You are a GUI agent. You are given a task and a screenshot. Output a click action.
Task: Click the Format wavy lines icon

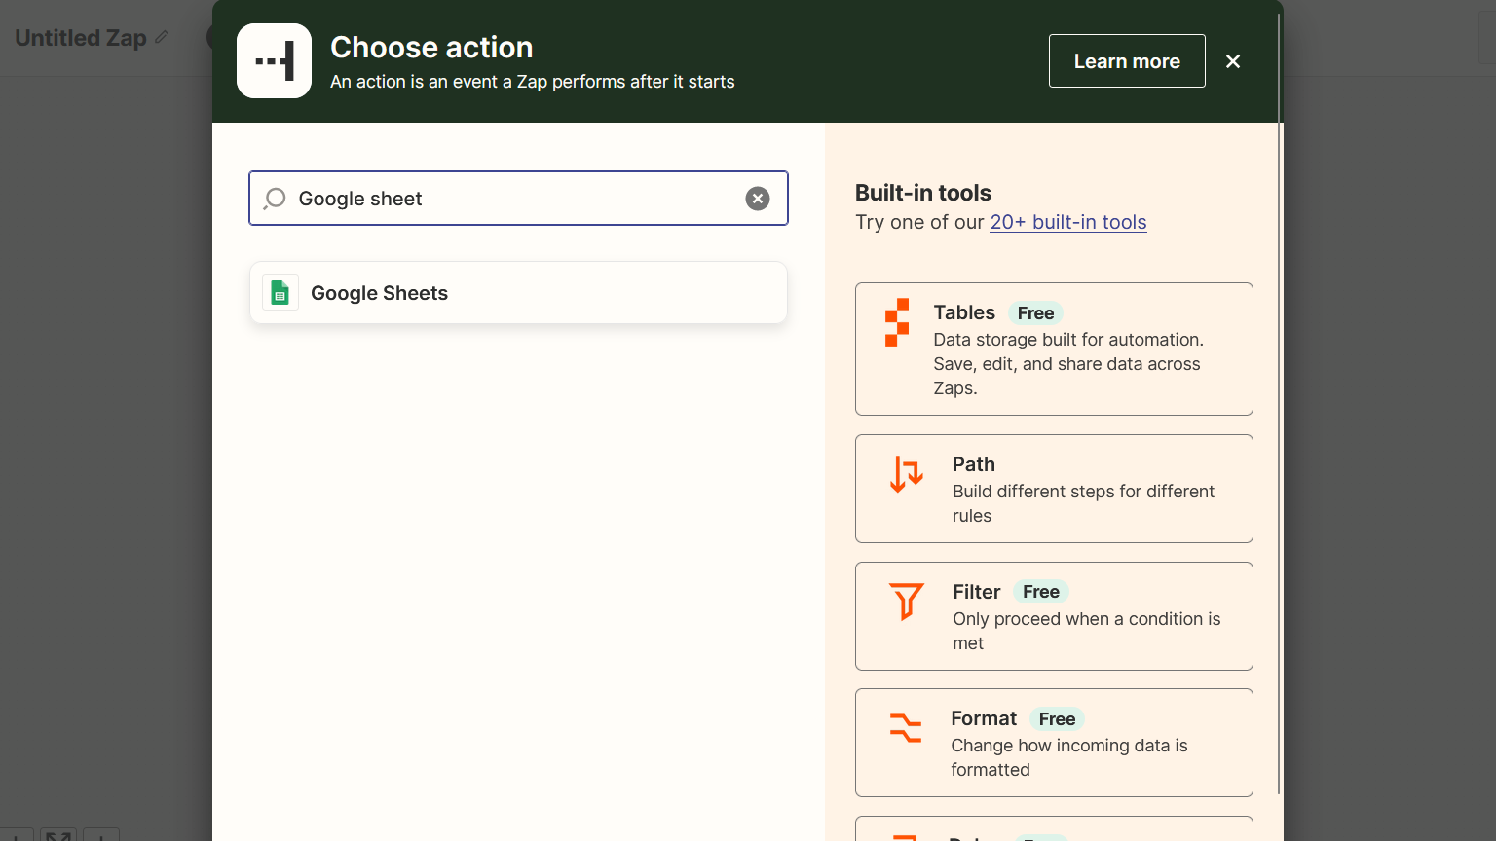905,727
